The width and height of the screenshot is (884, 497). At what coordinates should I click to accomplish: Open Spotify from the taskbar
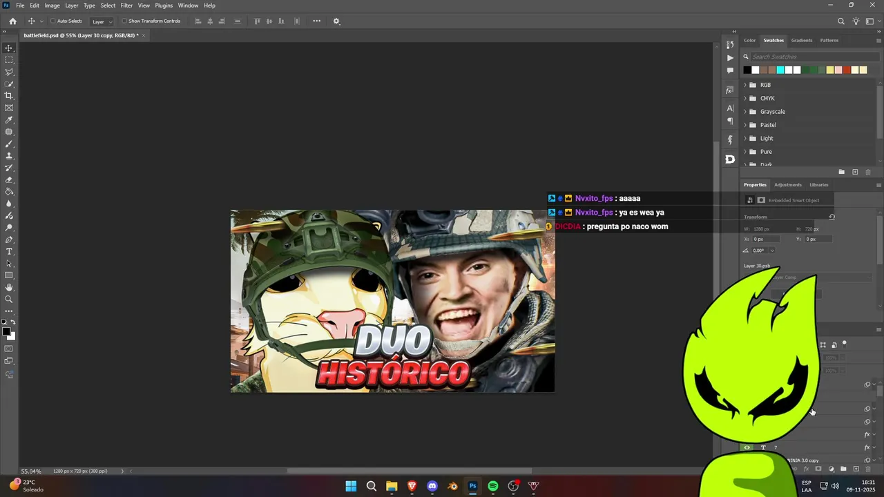click(x=493, y=486)
